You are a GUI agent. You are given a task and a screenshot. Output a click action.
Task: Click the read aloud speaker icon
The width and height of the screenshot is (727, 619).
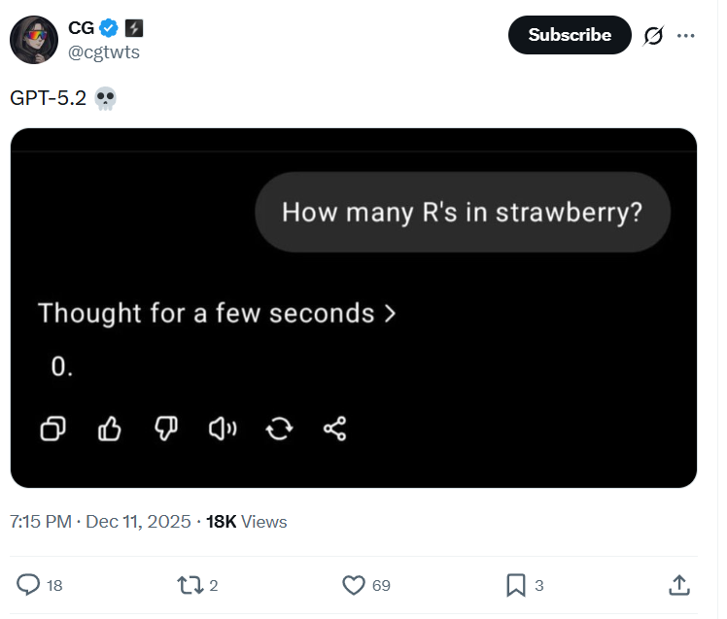click(223, 429)
